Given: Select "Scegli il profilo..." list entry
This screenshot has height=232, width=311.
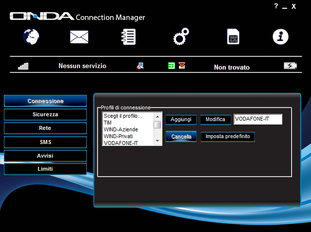Looking at the screenshot, I should 128,116.
